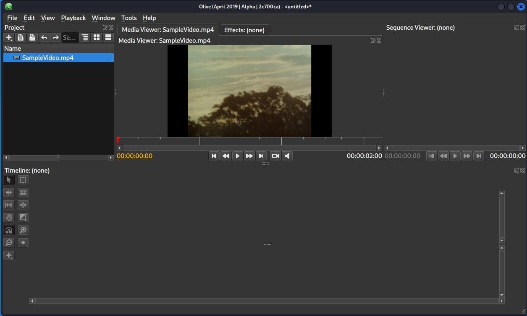Click the red playhead marker in Media Viewer
Viewport: 527px width, 316px height.
click(118, 140)
